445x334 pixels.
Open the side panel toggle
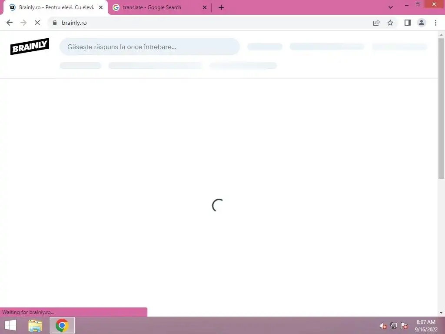pyautogui.click(x=408, y=23)
